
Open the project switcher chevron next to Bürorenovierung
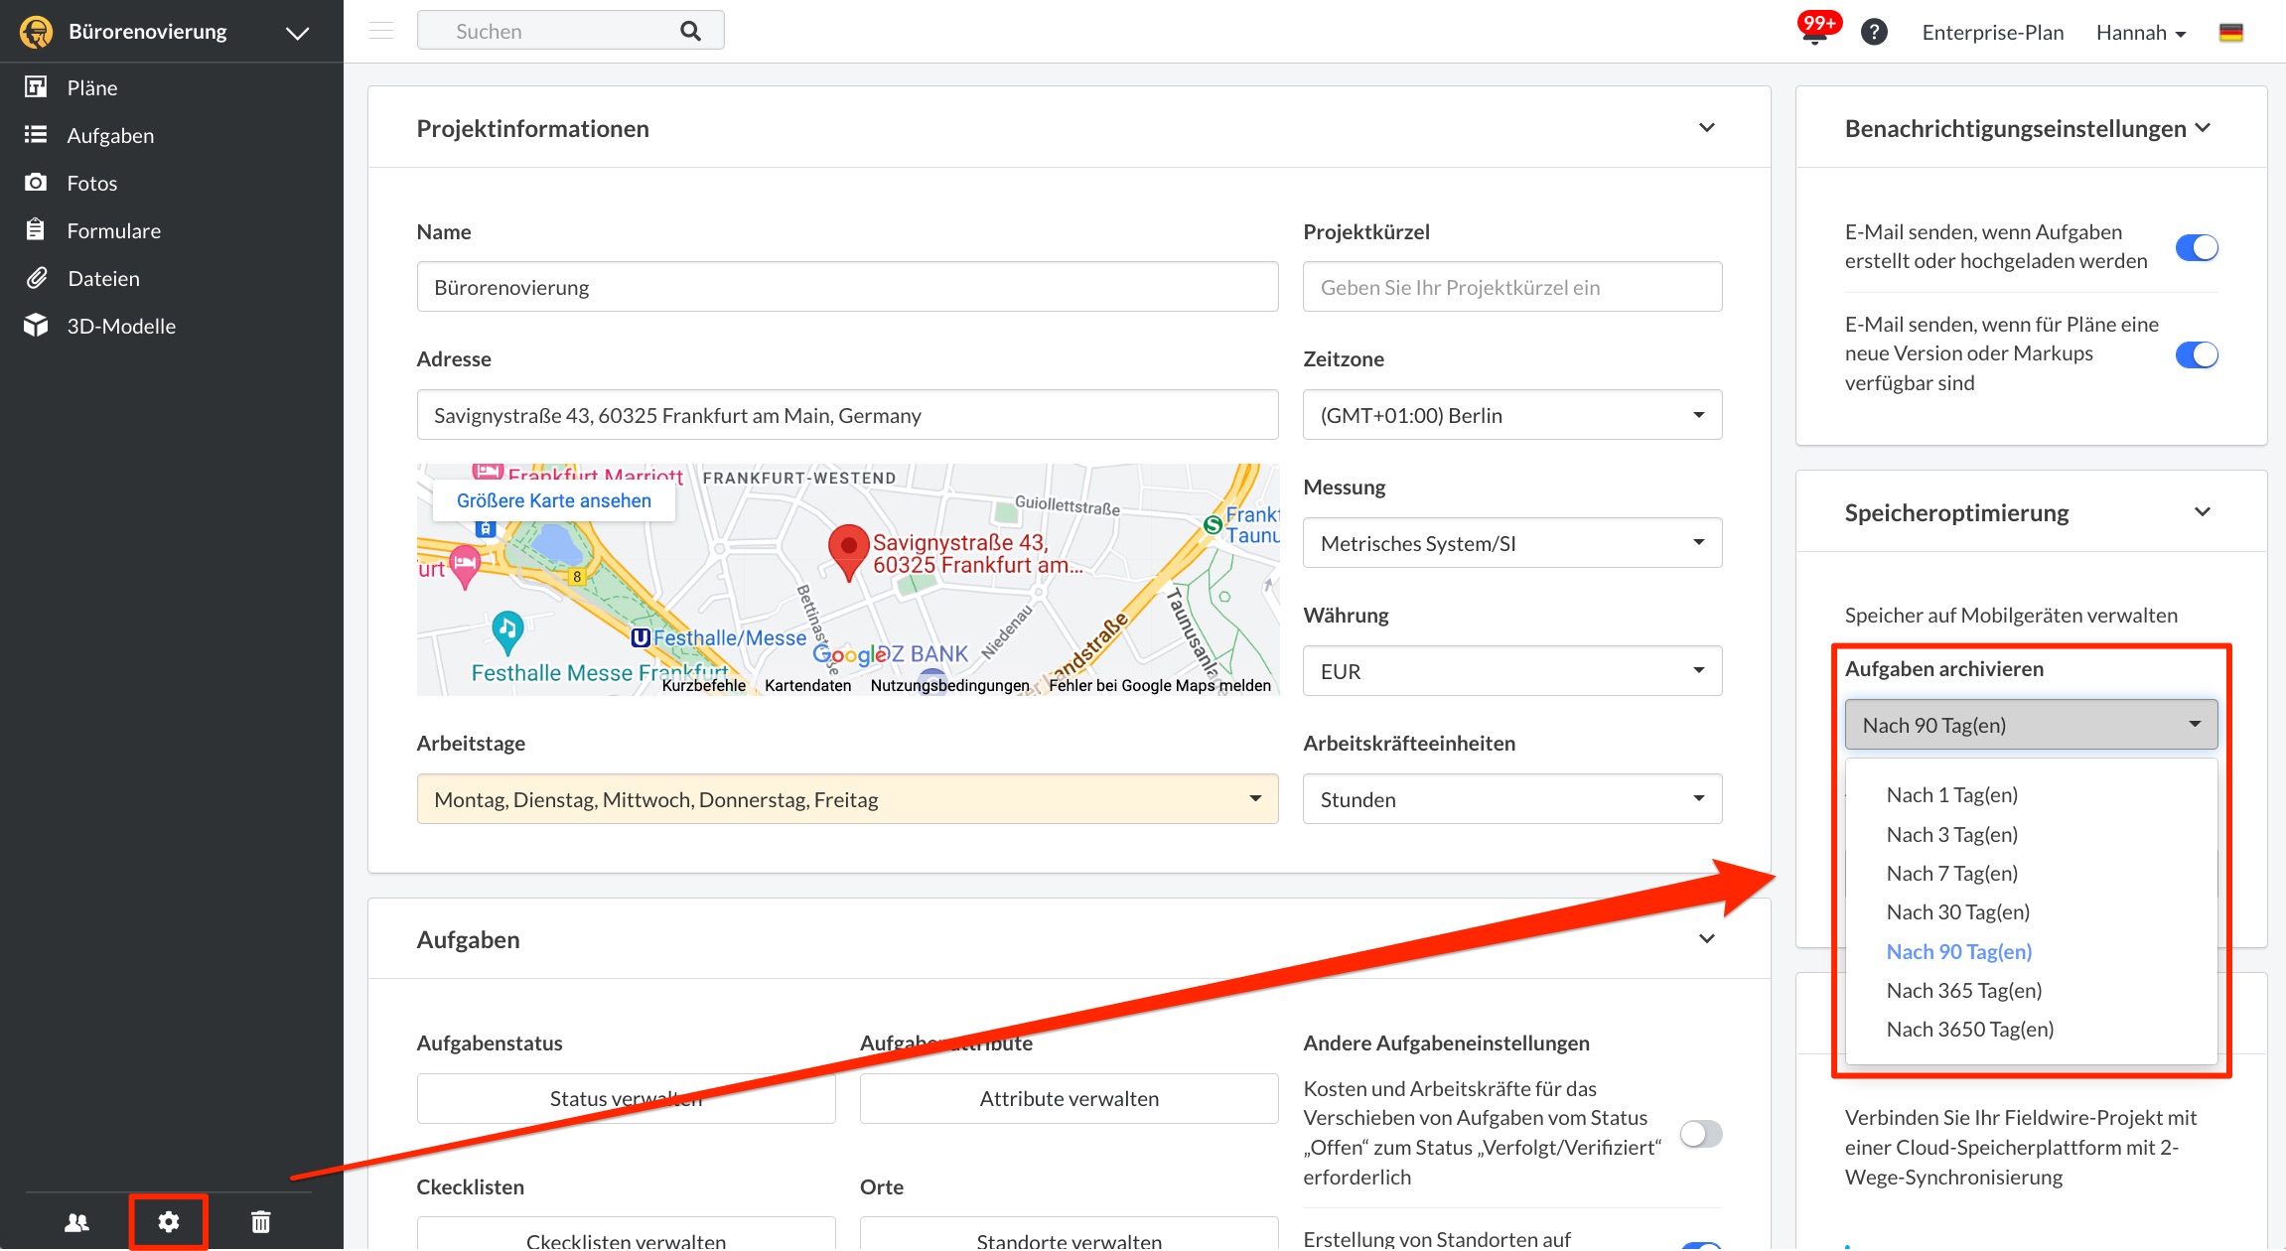(297, 33)
